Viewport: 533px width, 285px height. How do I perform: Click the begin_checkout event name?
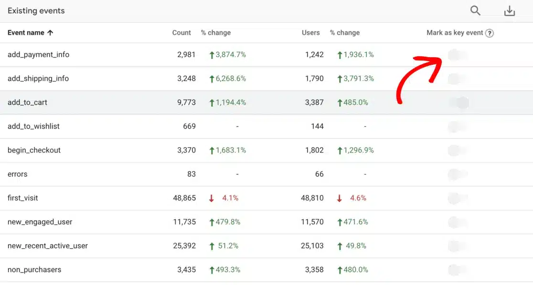point(34,150)
